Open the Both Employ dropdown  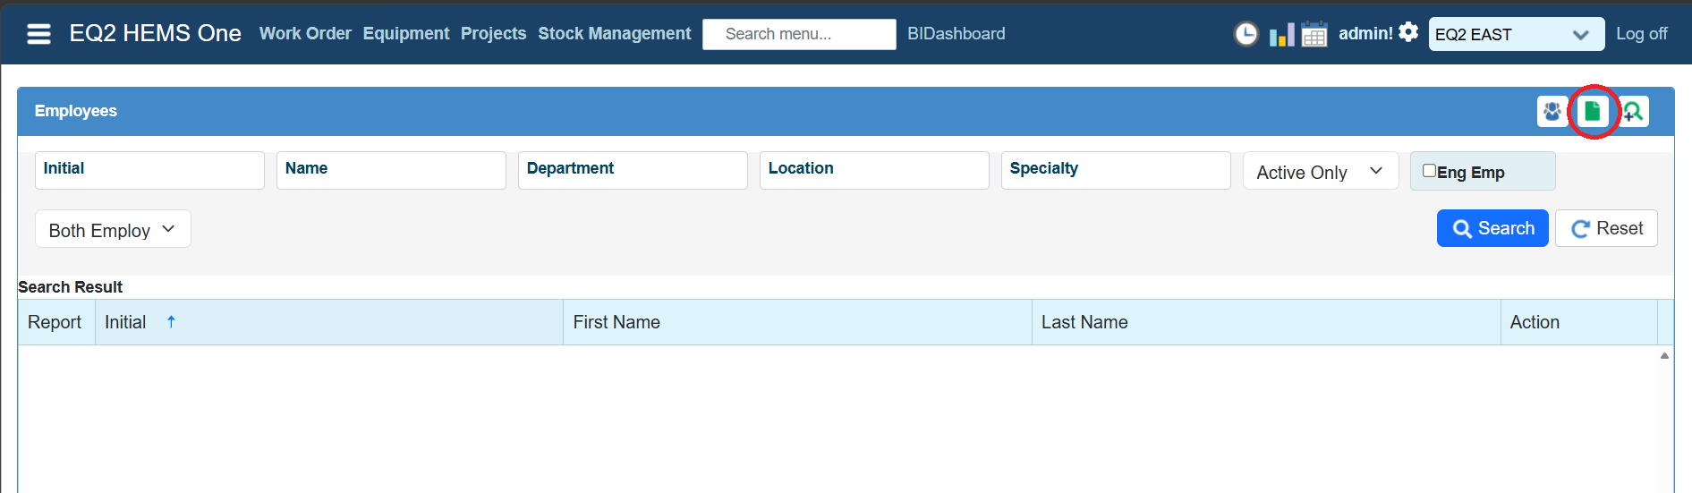click(113, 229)
